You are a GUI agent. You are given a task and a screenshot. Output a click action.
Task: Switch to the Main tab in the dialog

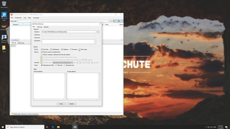pos(34,27)
